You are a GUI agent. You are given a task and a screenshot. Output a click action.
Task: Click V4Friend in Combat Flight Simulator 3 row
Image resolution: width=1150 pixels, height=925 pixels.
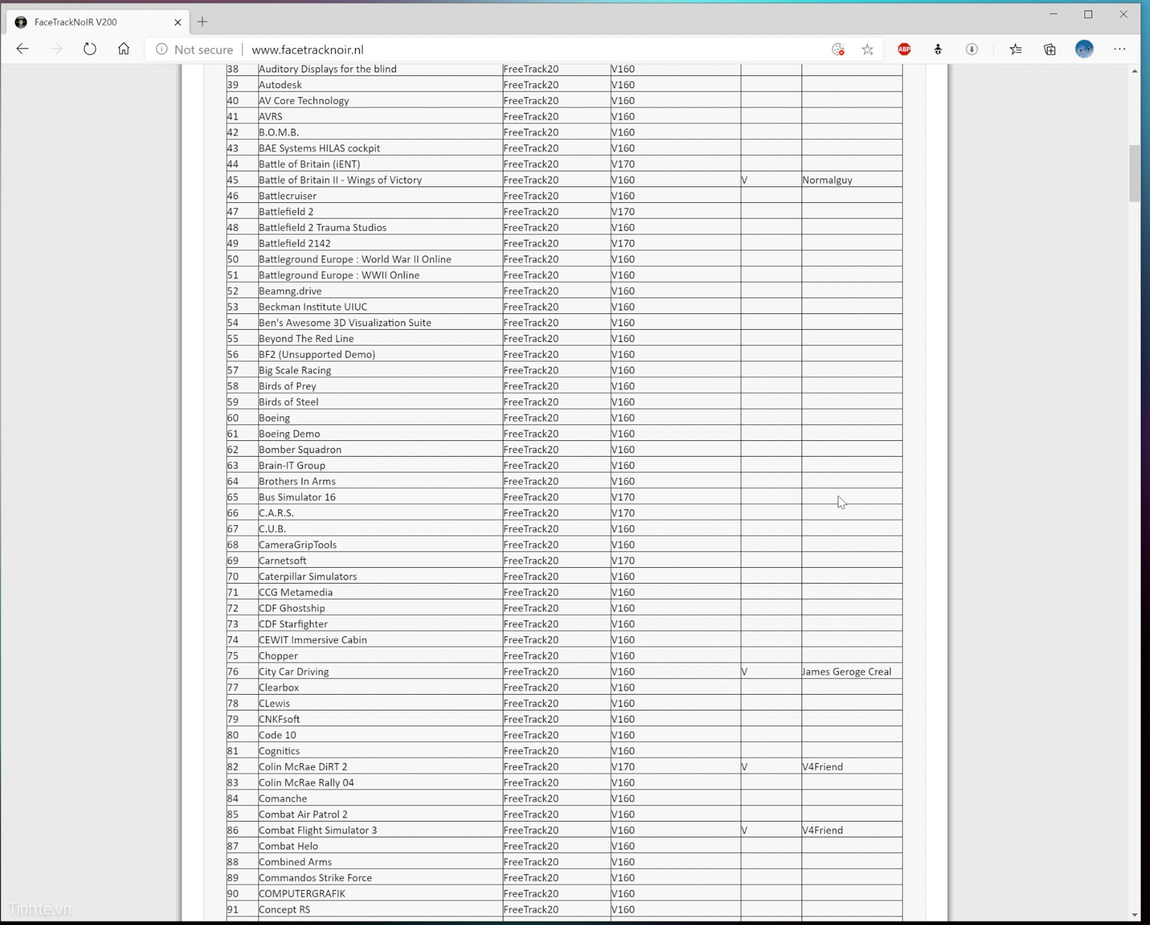pos(823,831)
